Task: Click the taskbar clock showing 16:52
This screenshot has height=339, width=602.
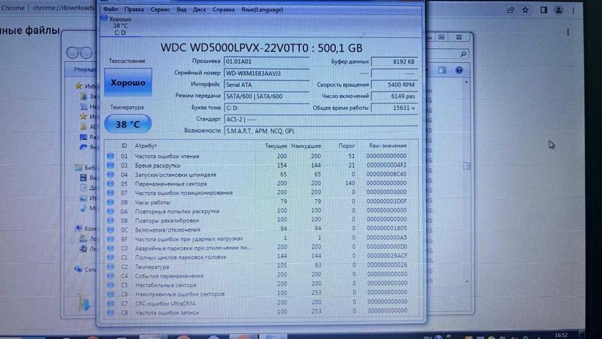Action: coord(561,335)
